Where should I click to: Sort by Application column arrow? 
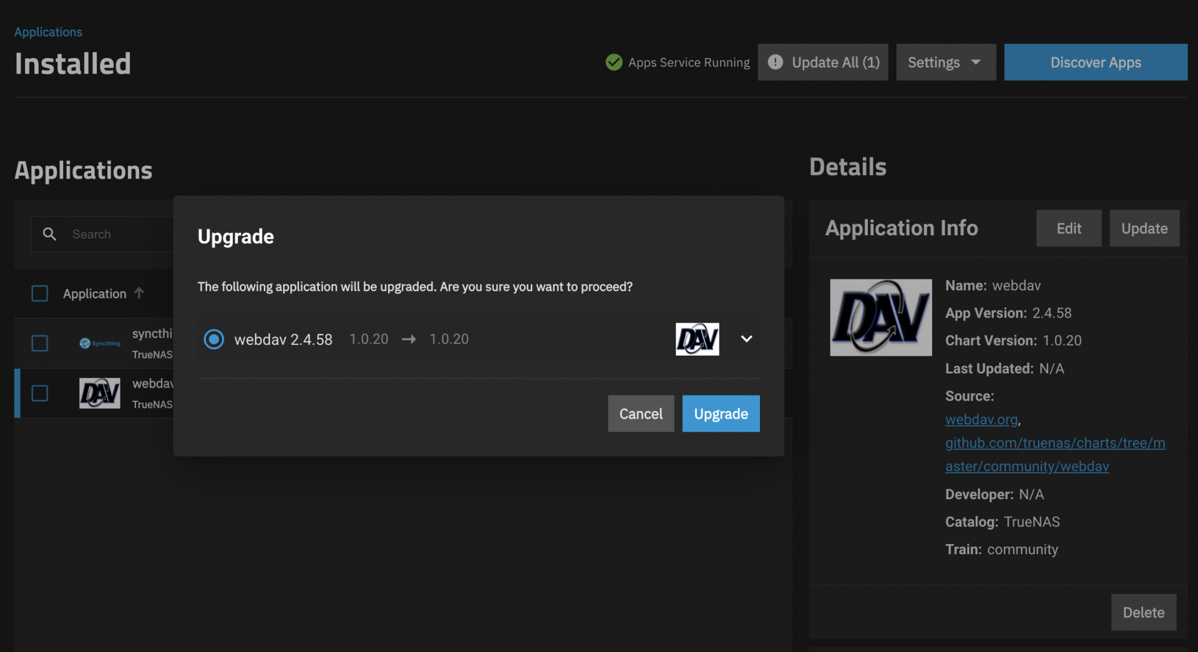tap(139, 293)
